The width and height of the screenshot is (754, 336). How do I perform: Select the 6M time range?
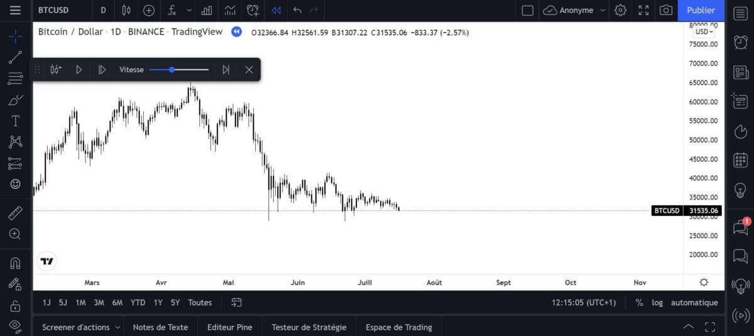117,303
